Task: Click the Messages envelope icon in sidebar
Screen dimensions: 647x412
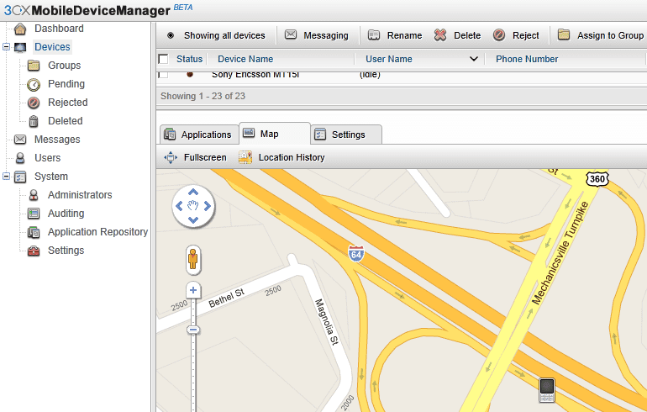Action: pos(20,140)
